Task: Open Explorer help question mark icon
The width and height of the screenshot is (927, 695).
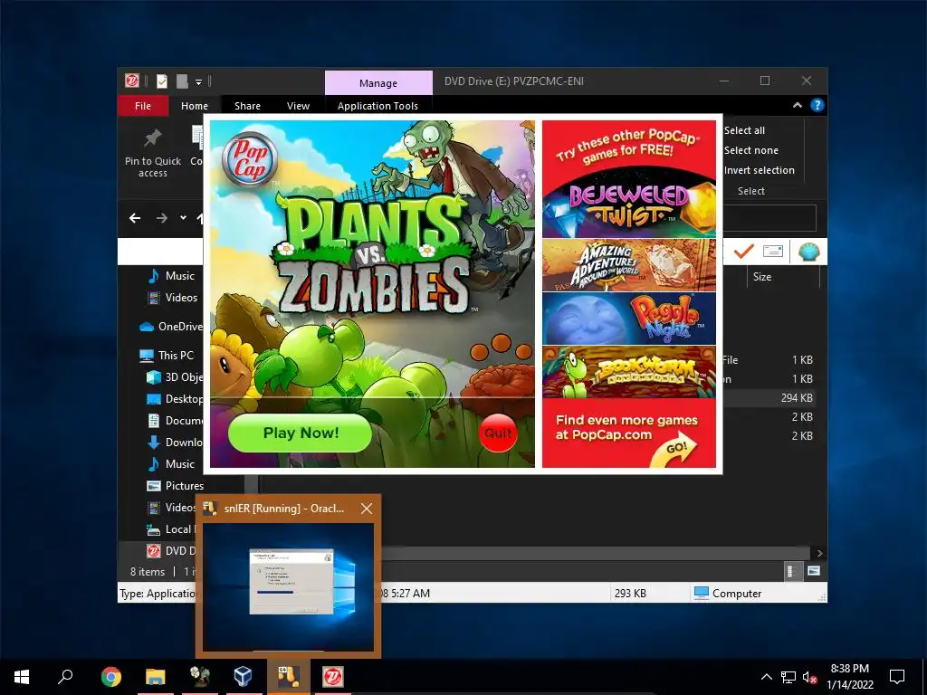Action: [817, 105]
